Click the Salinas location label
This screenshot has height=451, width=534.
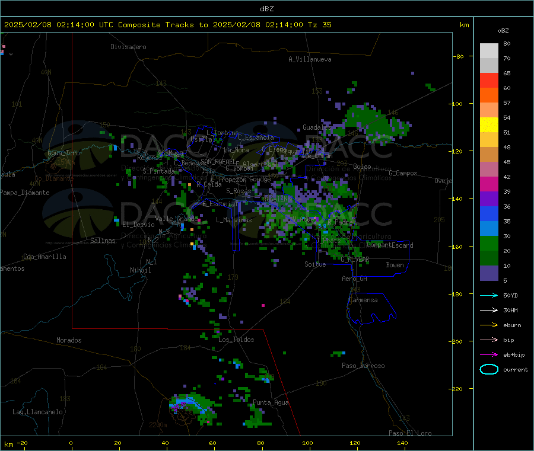(x=103, y=241)
